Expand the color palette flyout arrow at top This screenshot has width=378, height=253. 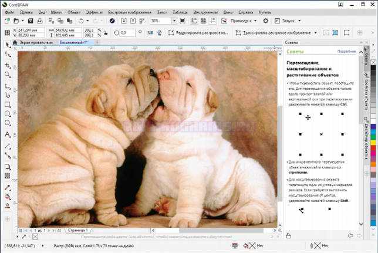(373, 45)
